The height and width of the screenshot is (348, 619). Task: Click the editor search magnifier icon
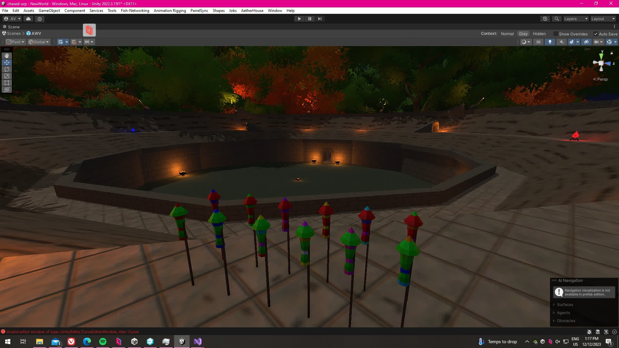(x=556, y=19)
